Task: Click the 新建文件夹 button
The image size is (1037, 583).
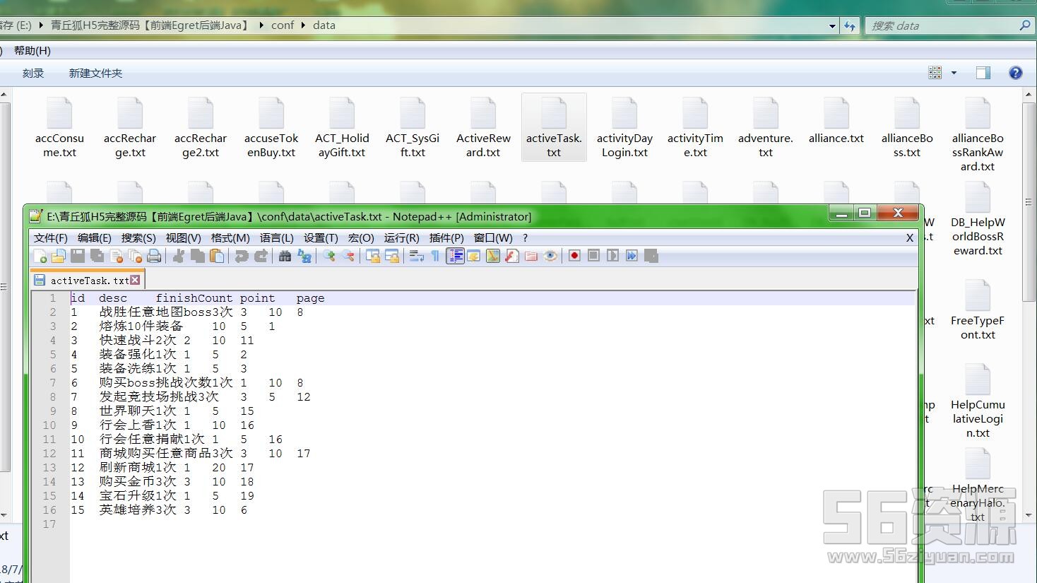Action: 95,73
